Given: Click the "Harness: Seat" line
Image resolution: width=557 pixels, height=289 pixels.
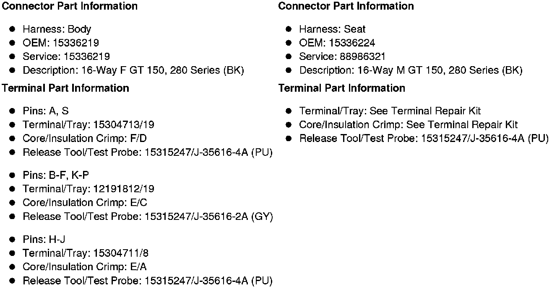Looking at the screenshot, I should tap(332, 29).
